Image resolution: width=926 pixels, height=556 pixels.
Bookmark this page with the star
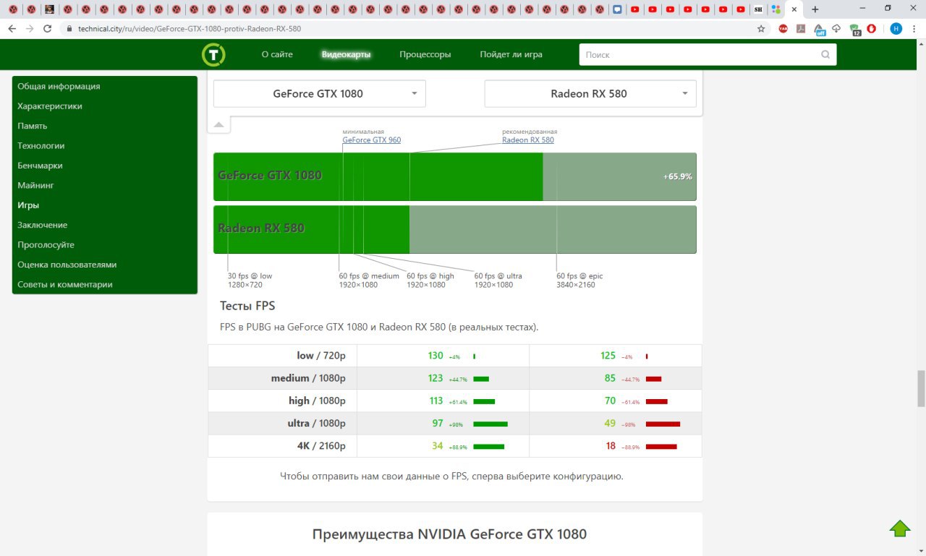[761, 29]
